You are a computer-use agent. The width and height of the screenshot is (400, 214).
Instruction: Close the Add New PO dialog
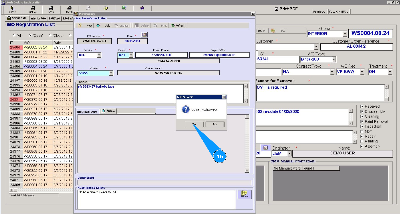(x=224, y=97)
